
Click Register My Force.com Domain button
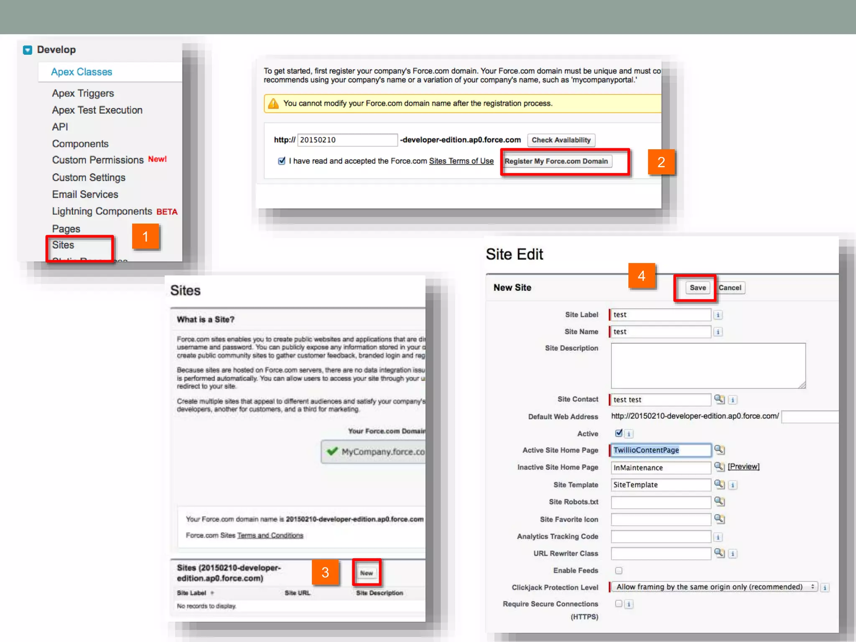[556, 161]
